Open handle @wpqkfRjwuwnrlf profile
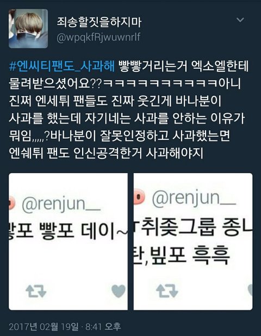The image size is (261, 336). point(98,37)
